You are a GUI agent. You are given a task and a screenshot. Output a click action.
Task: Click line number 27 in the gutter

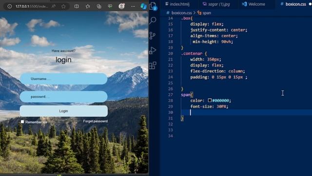(x=171, y=94)
